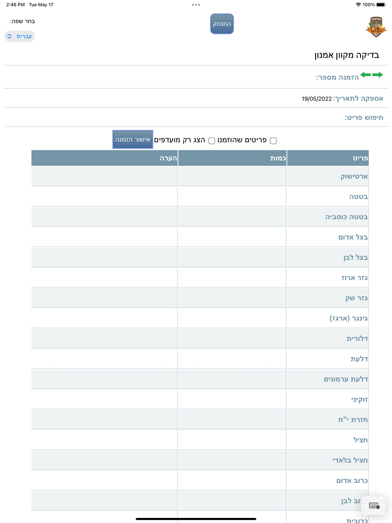Click the כמות column header
This screenshot has width=392, height=523.
[x=232, y=158]
